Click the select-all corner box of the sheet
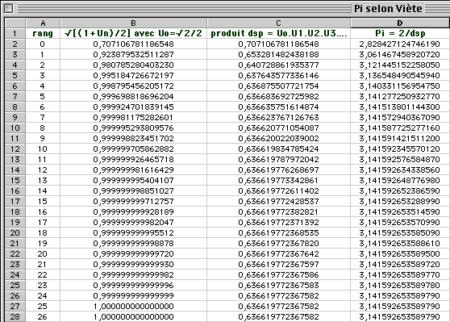450x322 pixels. [15, 23]
